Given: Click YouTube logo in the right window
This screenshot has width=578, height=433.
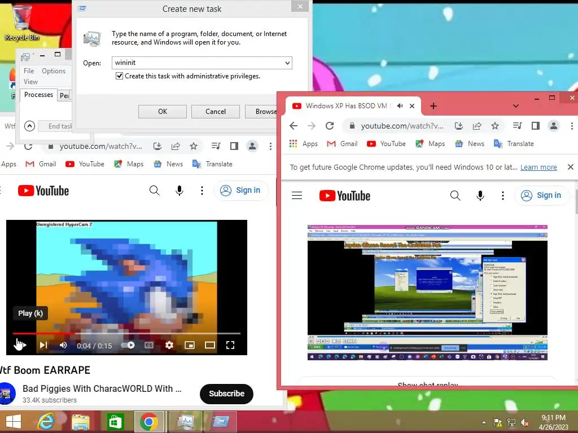Looking at the screenshot, I should [x=345, y=196].
